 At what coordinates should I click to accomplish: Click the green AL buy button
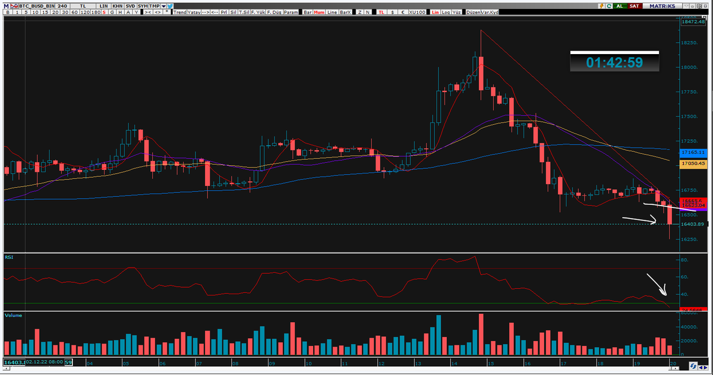(620, 6)
